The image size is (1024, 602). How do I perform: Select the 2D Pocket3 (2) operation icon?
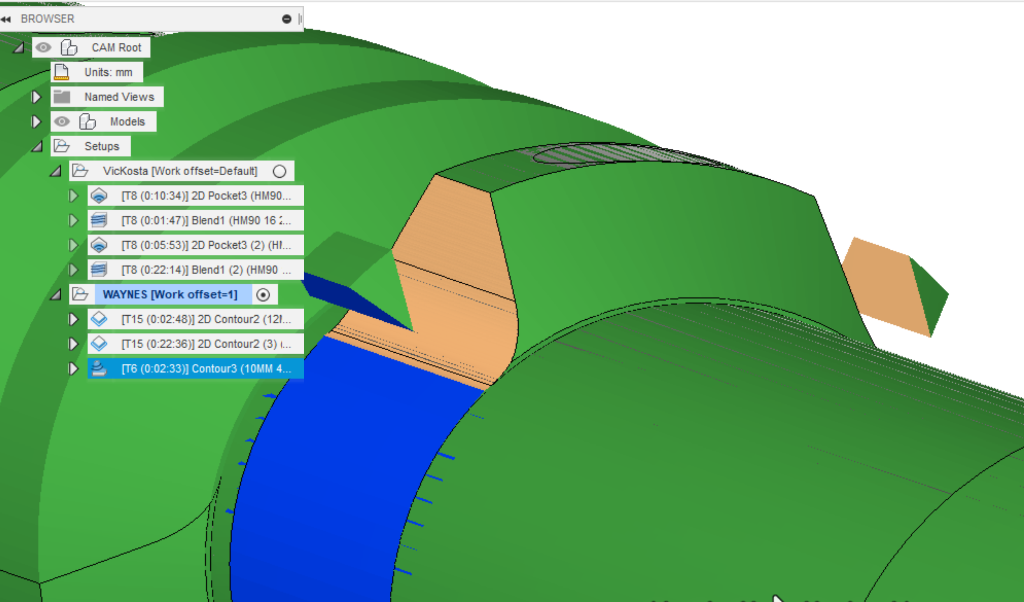point(100,245)
